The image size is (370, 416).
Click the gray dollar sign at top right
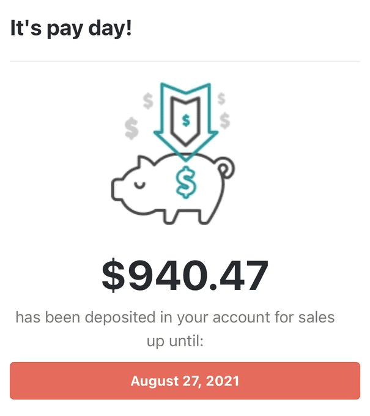coord(221,97)
